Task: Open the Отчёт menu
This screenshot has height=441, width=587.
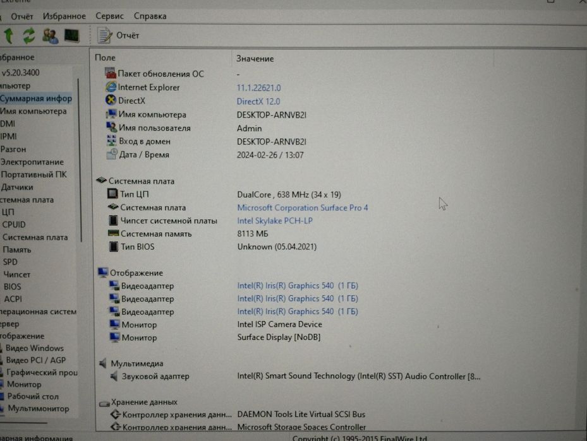Action: pyautogui.click(x=21, y=16)
